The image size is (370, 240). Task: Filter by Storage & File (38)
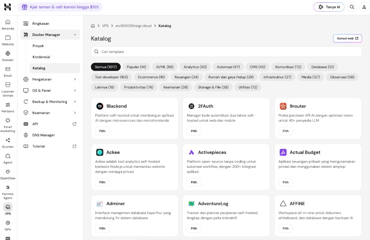click(213, 87)
